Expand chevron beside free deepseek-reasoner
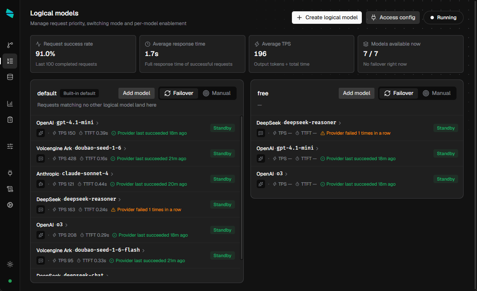This screenshot has height=291, width=477. (340, 123)
